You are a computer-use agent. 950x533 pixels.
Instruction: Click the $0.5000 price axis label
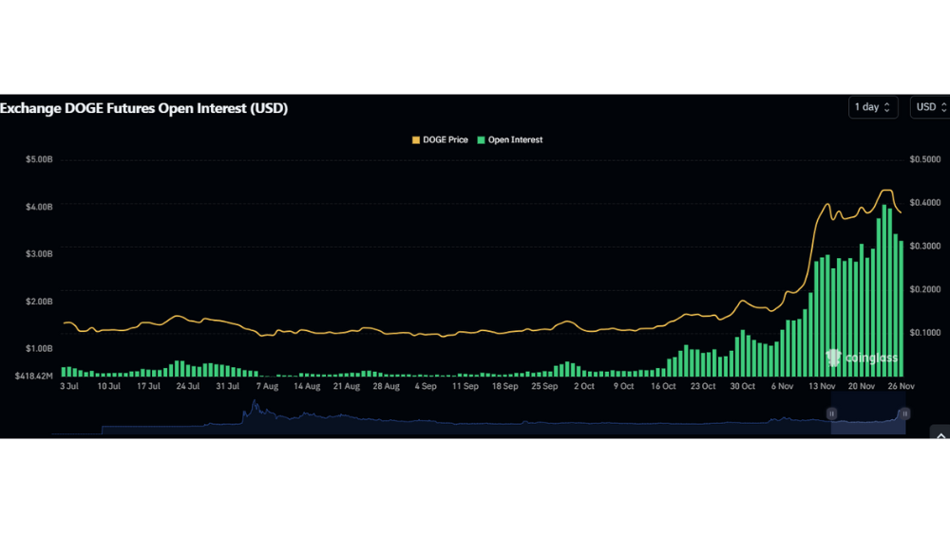(x=925, y=159)
